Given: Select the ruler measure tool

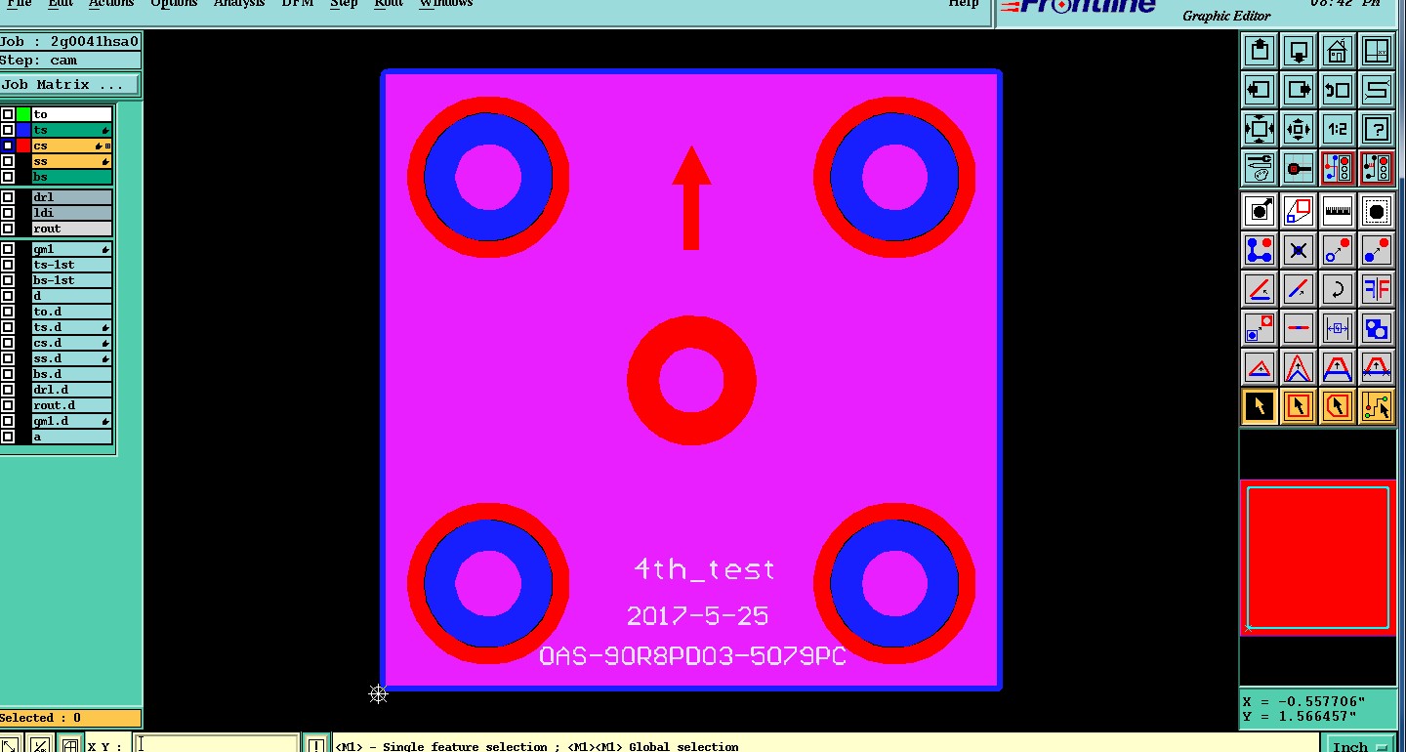Looking at the screenshot, I should coord(1338,211).
